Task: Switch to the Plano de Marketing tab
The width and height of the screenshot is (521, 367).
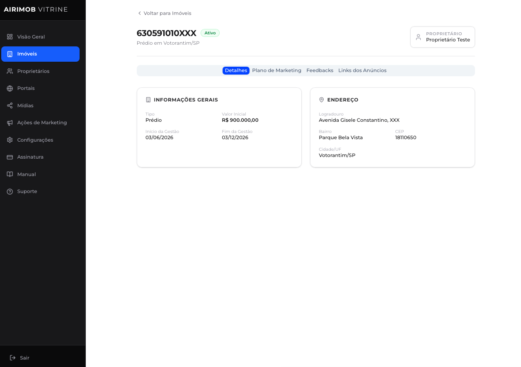Action: [x=277, y=70]
